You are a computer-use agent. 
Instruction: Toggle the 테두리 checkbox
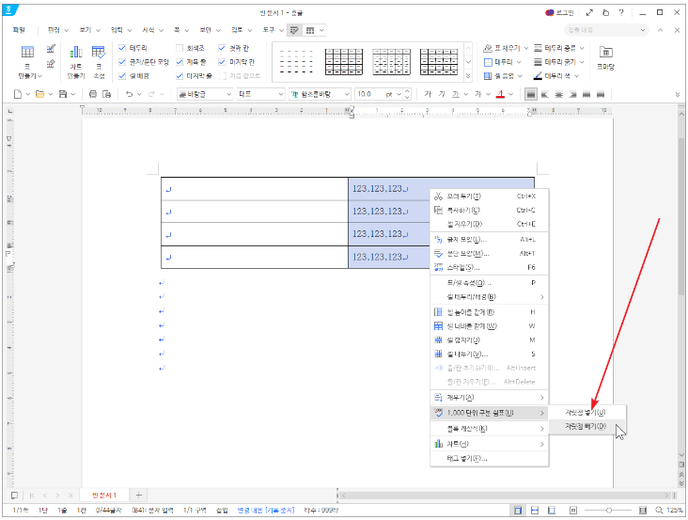pyautogui.click(x=122, y=48)
